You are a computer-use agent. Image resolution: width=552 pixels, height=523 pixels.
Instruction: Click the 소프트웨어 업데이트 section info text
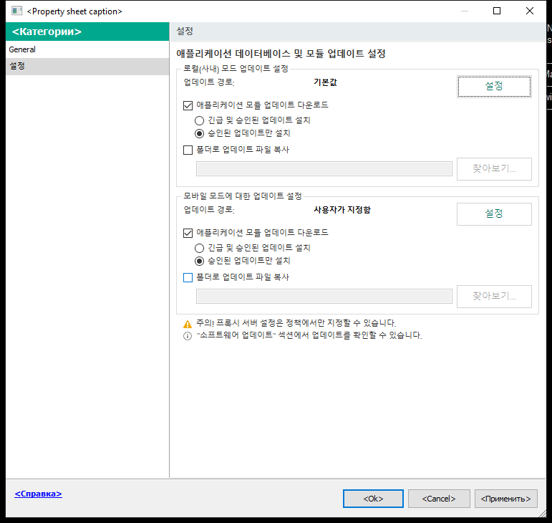coord(309,335)
